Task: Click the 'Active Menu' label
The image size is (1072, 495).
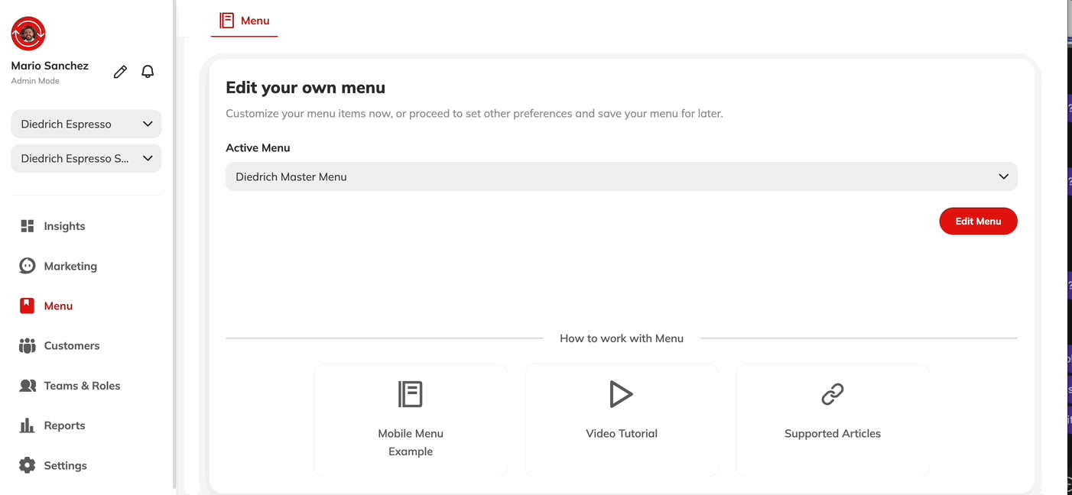Action: point(258,148)
